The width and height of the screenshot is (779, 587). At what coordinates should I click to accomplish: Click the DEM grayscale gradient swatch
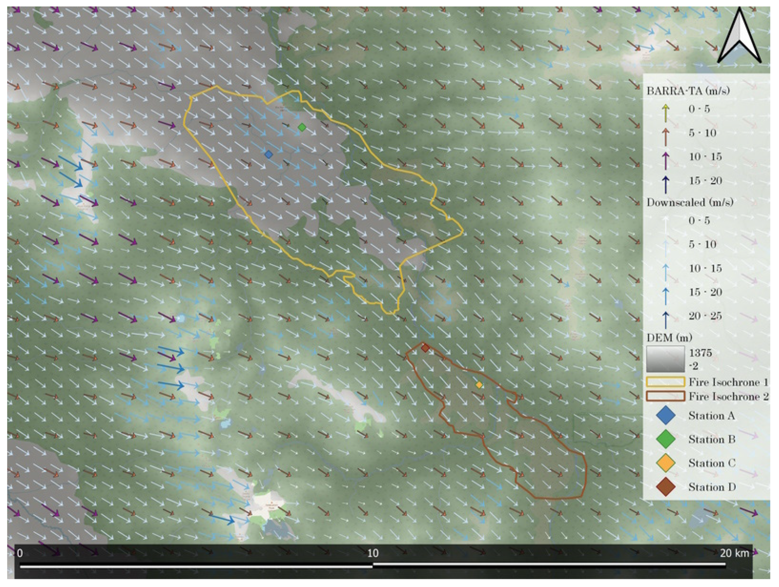point(665,359)
